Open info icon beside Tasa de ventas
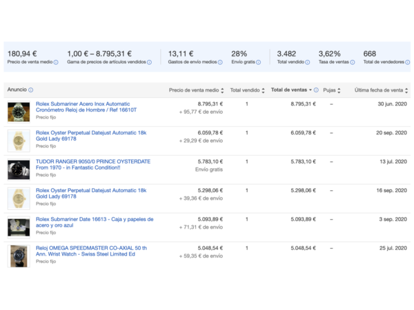This screenshot has width=414, height=310. 352,62
